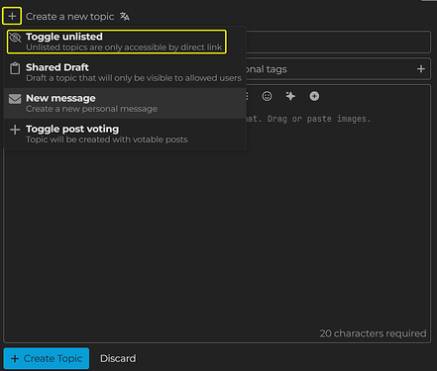Viewport: 437px width, 371px height.
Task: Choose Toggle post voting option
Action: coord(125,134)
